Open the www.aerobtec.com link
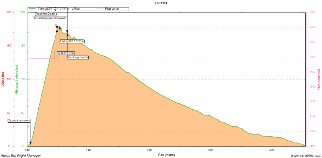Viewport: 322px width, 158px height. tap(306, 155)
